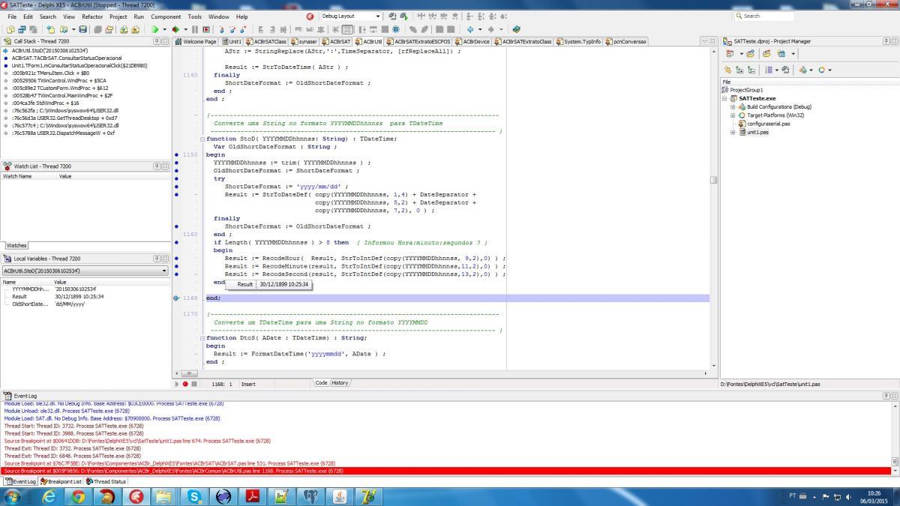Click the help book icon on the toolbar
The width and height of the screenshot is (900, 506).
point(517,29)
